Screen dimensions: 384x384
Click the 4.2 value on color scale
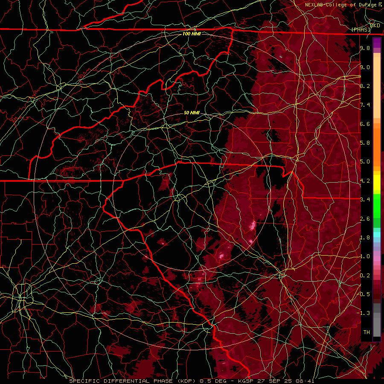pyautogui.click(x=365, y=181)
